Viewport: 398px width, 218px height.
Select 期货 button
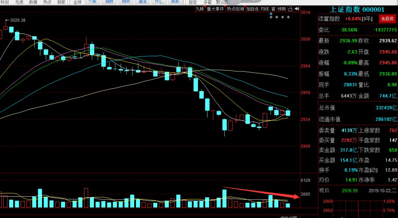pos(126,2)
